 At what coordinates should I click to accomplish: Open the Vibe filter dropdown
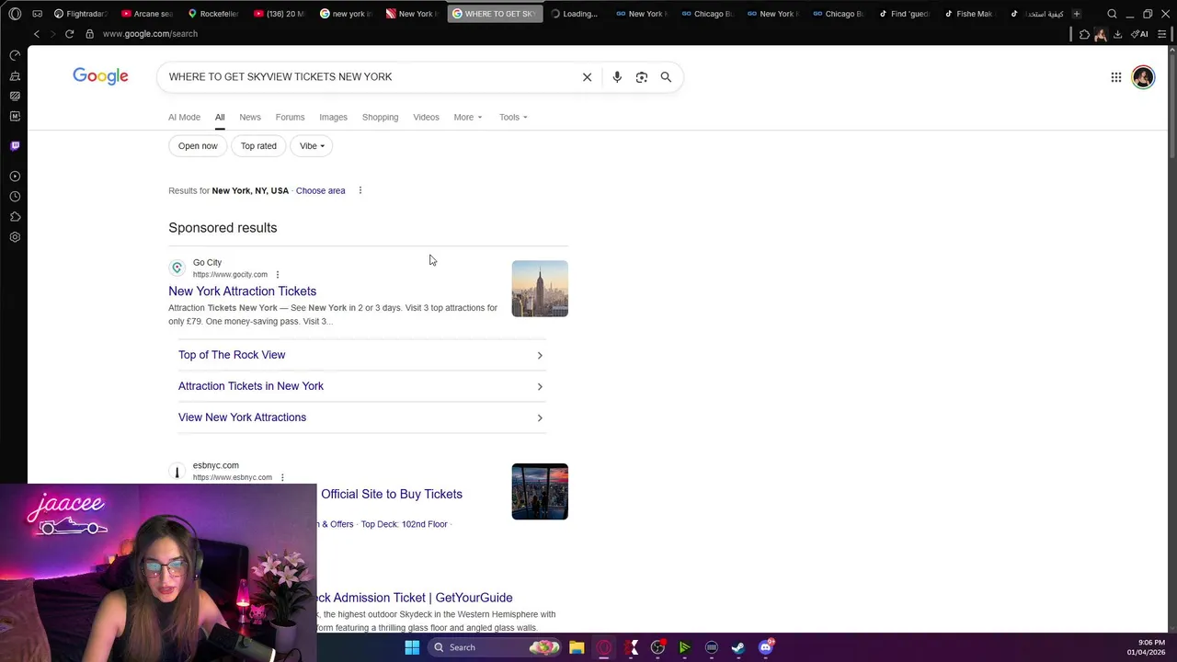pyautogui.click(x=312, y=146)
